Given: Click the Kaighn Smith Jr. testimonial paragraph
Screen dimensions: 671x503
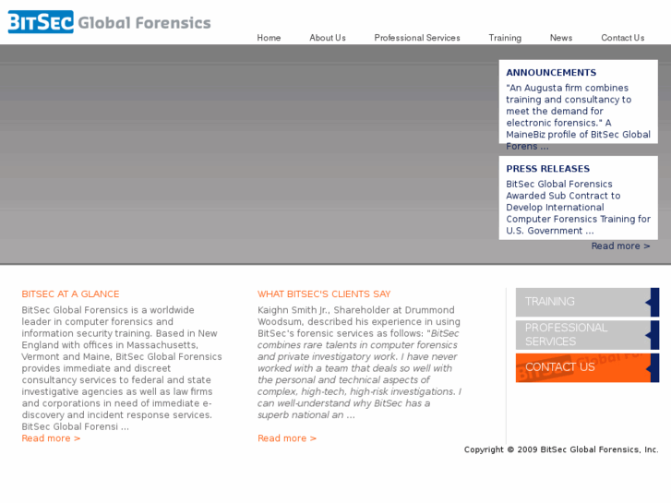Looking at the screenshot, I should point(359,362).
